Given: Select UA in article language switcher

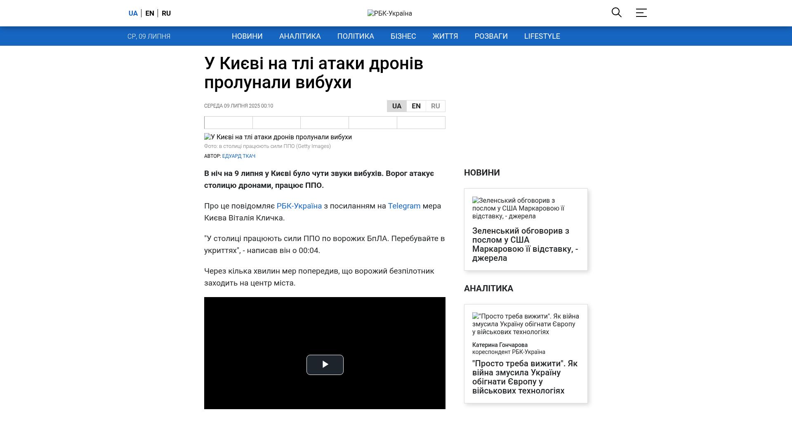Looking at the screenshot, I should (396, 106).
